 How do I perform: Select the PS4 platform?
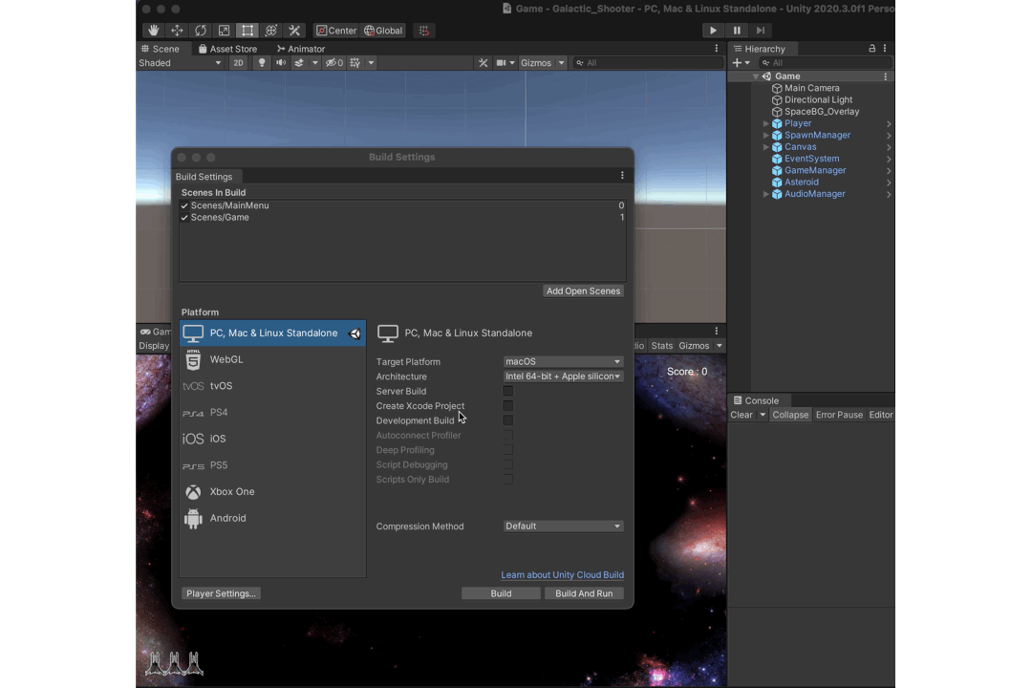pyautogui.click(x=272, y=412)
